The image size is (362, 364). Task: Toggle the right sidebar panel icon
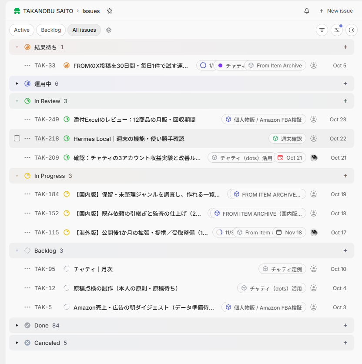click(x=352, y=30)
